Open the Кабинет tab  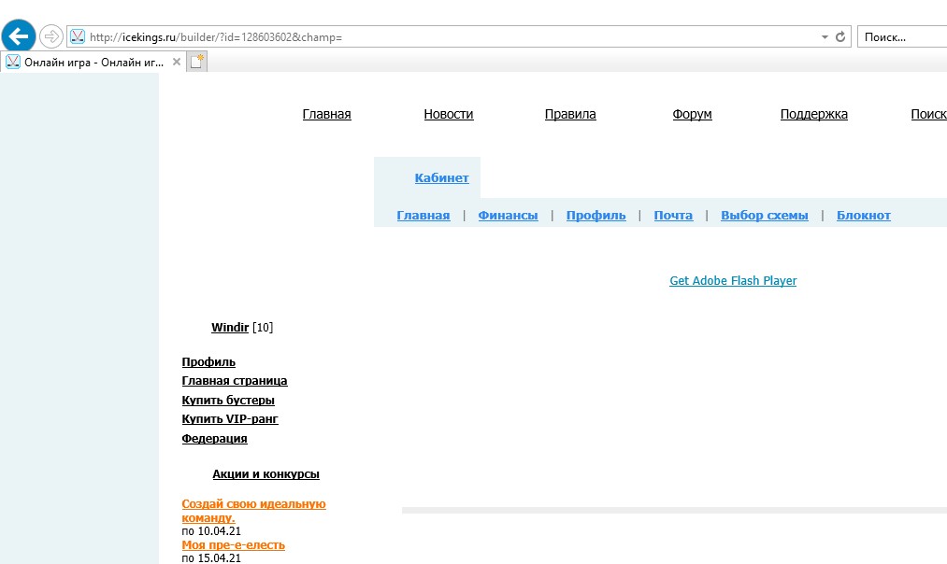pos(441,178)
